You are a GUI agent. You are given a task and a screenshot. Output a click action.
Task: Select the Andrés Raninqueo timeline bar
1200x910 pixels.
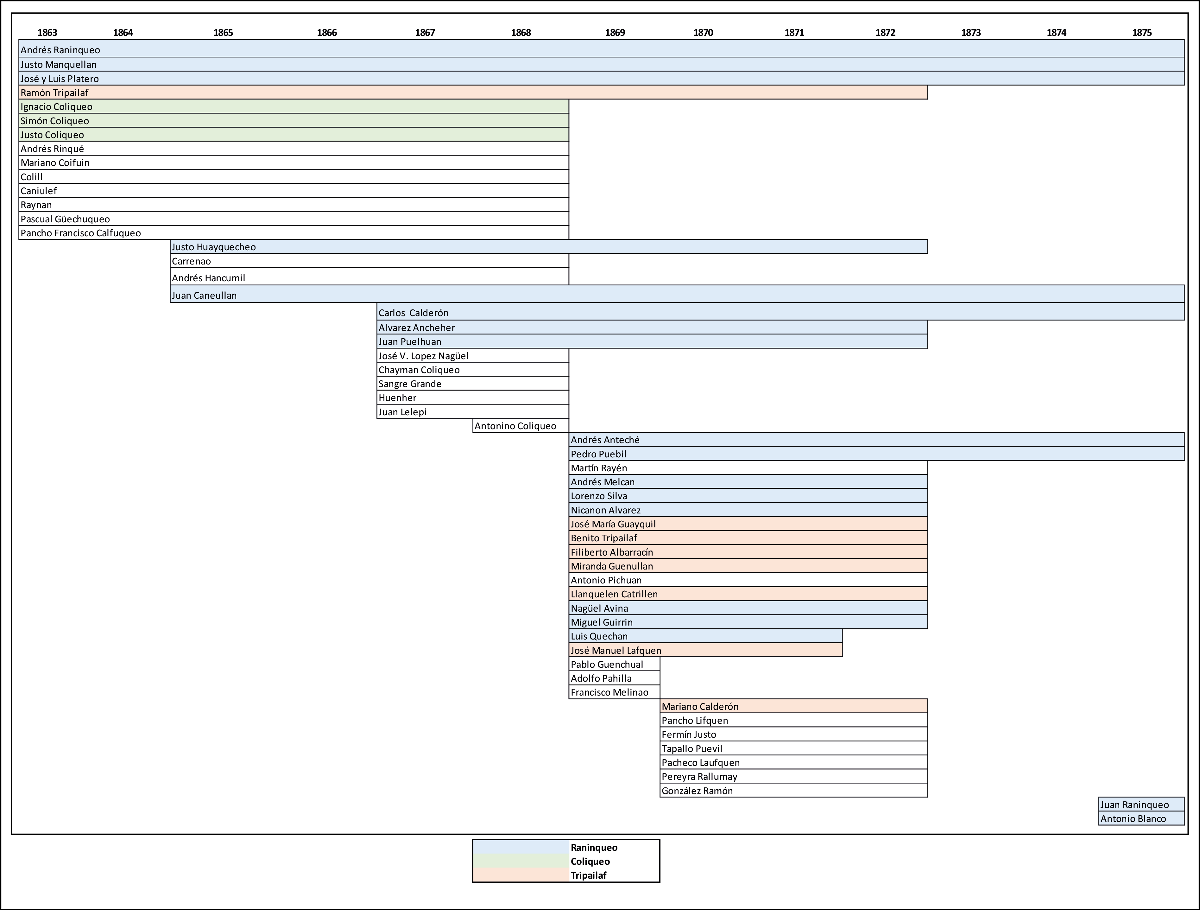601,49
